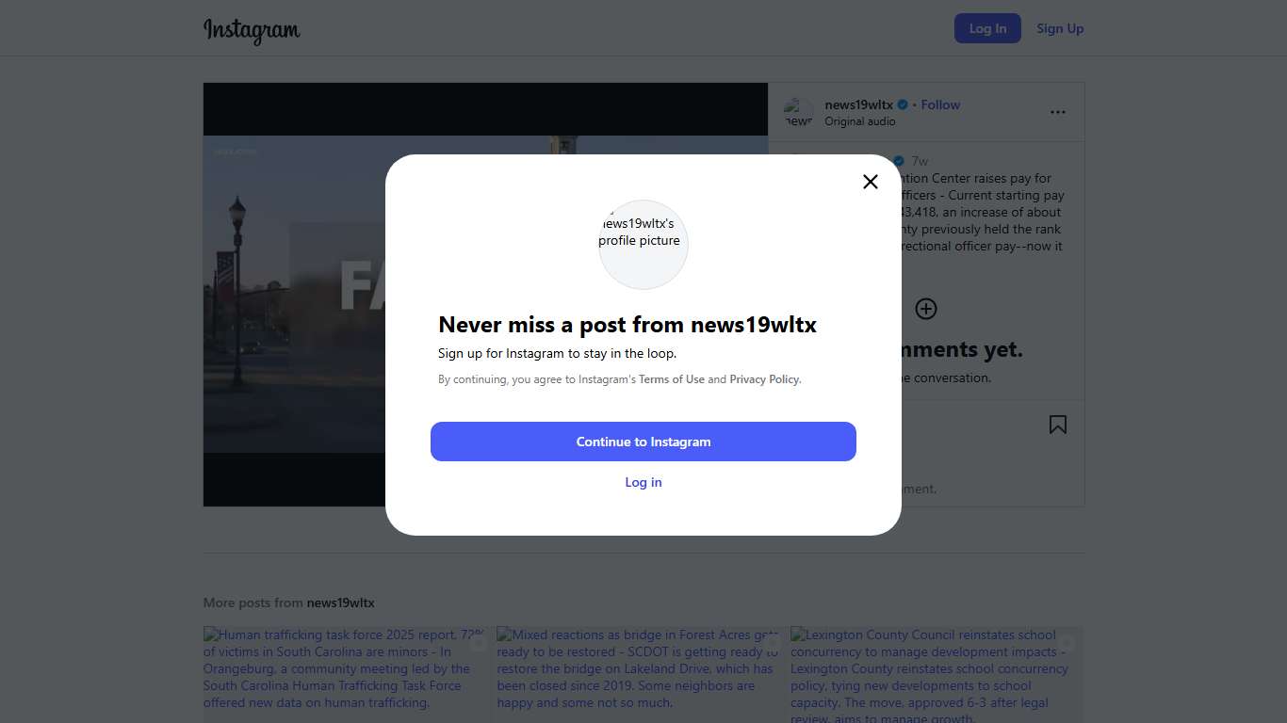Viewport: 1287px width, 723px height.
Task: Click news19wltx's profile picture in the popup
Action: point(643,244)
